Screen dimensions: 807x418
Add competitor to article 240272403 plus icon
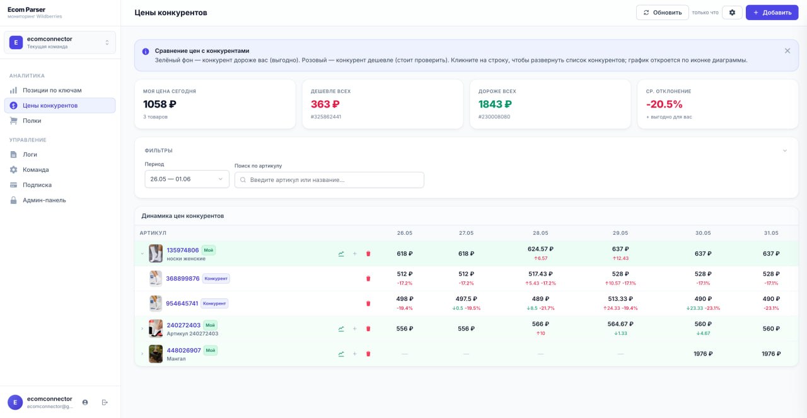pos(354,329)
